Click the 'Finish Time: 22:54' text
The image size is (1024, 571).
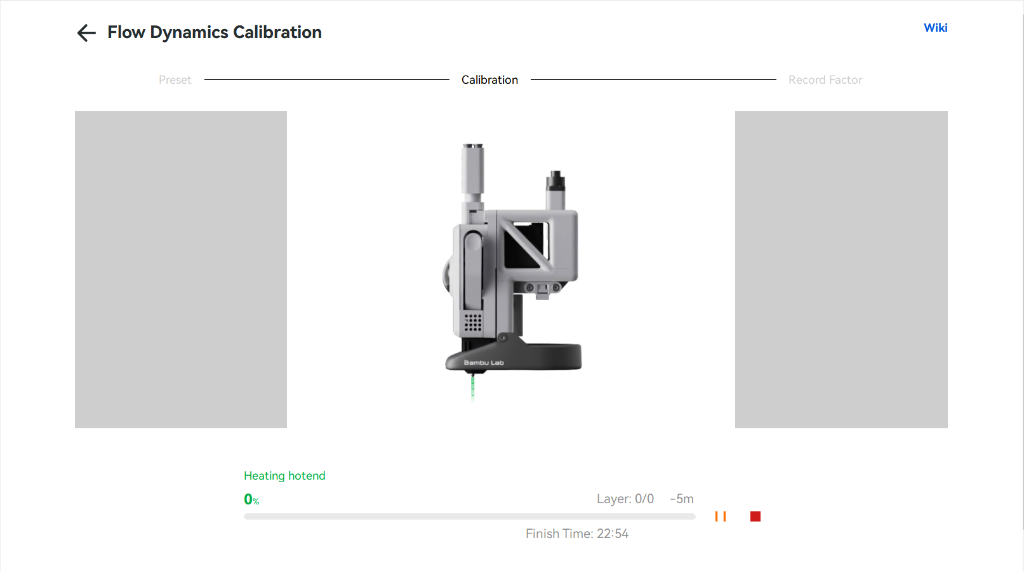tap(577, 534)
